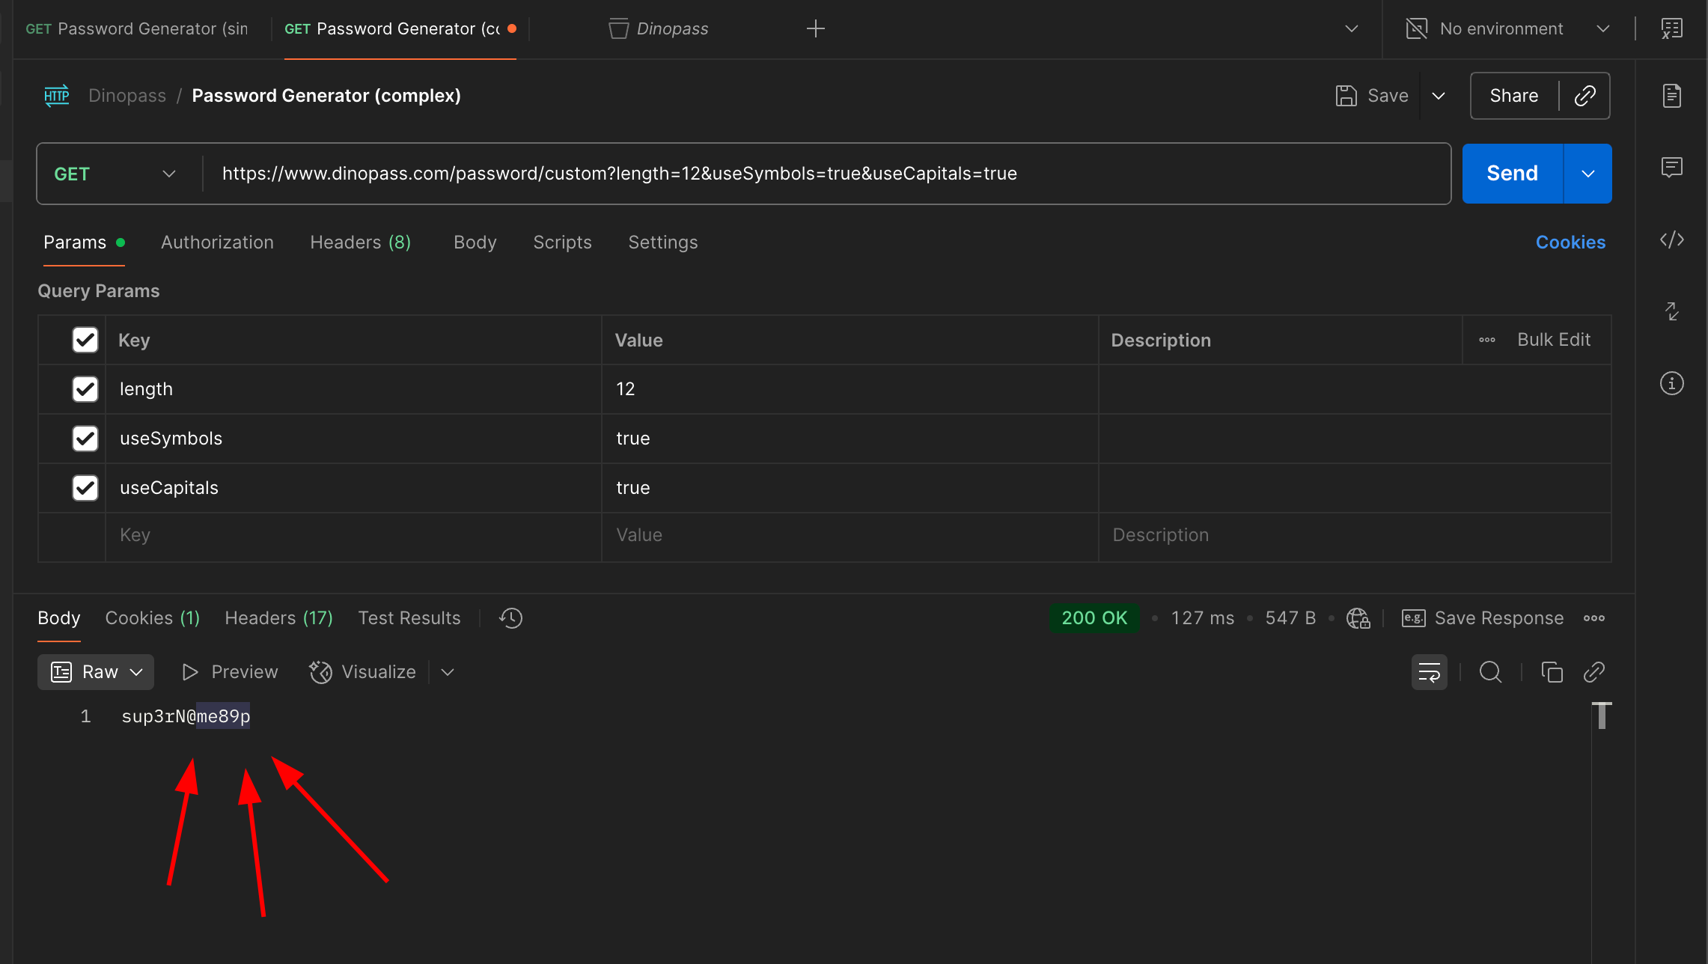
Task: Copy the request link icon beside Share
Action: pyautogui.click(x=1585, y=96)
